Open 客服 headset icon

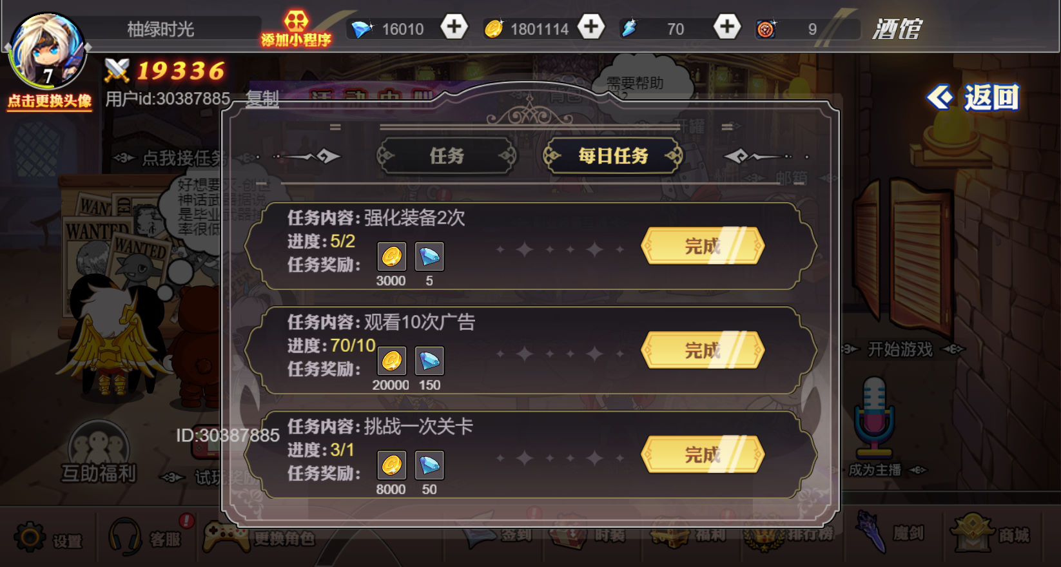pos(125,536)
